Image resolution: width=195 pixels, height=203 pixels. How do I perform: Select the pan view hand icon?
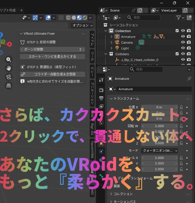pos(9,68)
